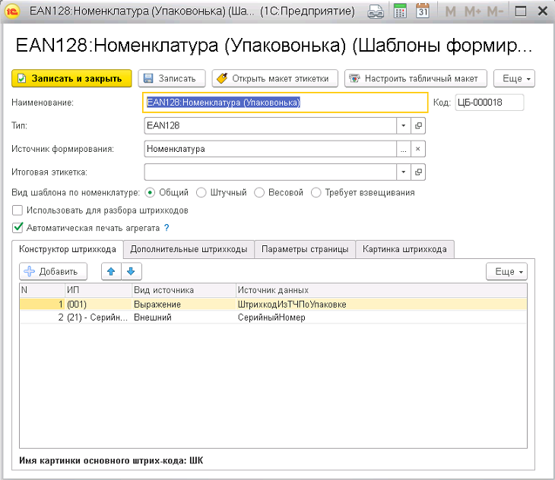Select the Штучный radio button
The height and width of the screenshot is (480, 555).
point(201,193)
